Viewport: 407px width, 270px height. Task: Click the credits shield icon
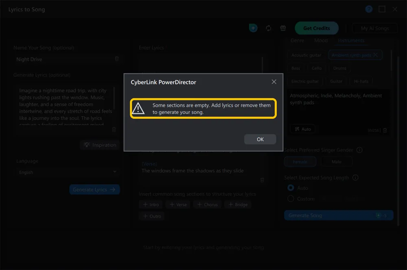[x=253, y=28]
